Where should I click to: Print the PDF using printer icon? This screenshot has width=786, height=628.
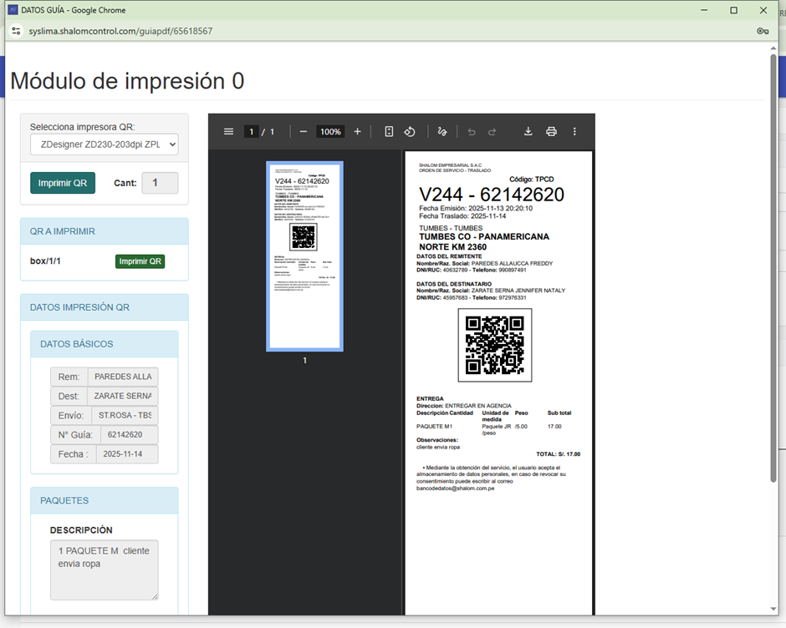tap(551, 132)
